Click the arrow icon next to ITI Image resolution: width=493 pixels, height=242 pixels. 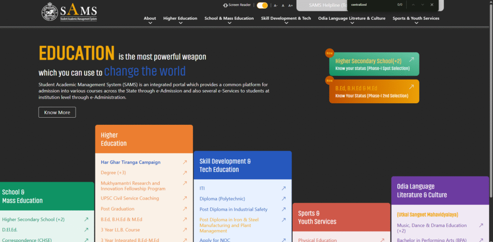click(x=284, y=188)
